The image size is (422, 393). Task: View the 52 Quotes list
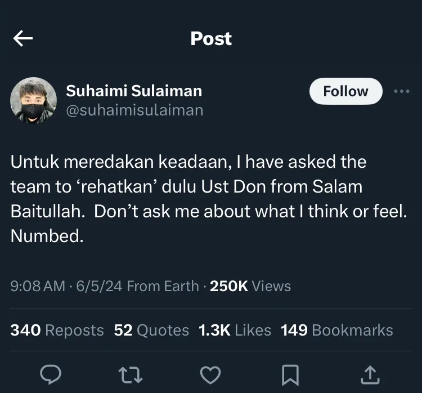(151, 331)
